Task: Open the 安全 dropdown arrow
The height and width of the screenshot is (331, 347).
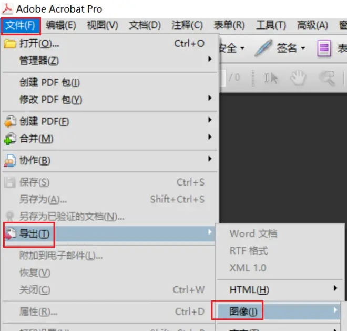Action: tap(242, 48)
